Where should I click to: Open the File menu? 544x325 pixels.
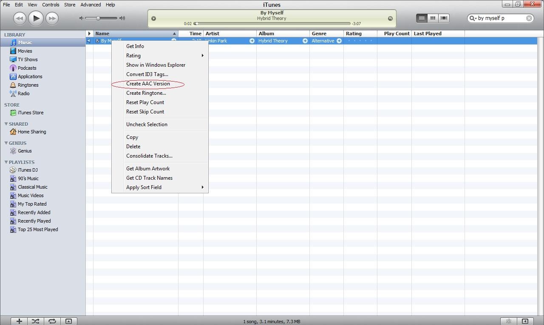6,5
